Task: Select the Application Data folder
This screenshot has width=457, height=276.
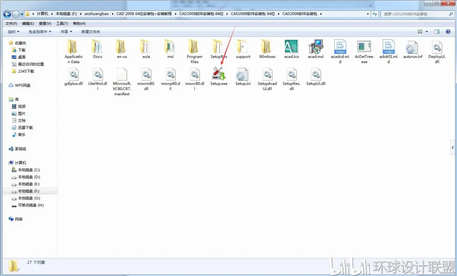Action: (x=72, y=47)
